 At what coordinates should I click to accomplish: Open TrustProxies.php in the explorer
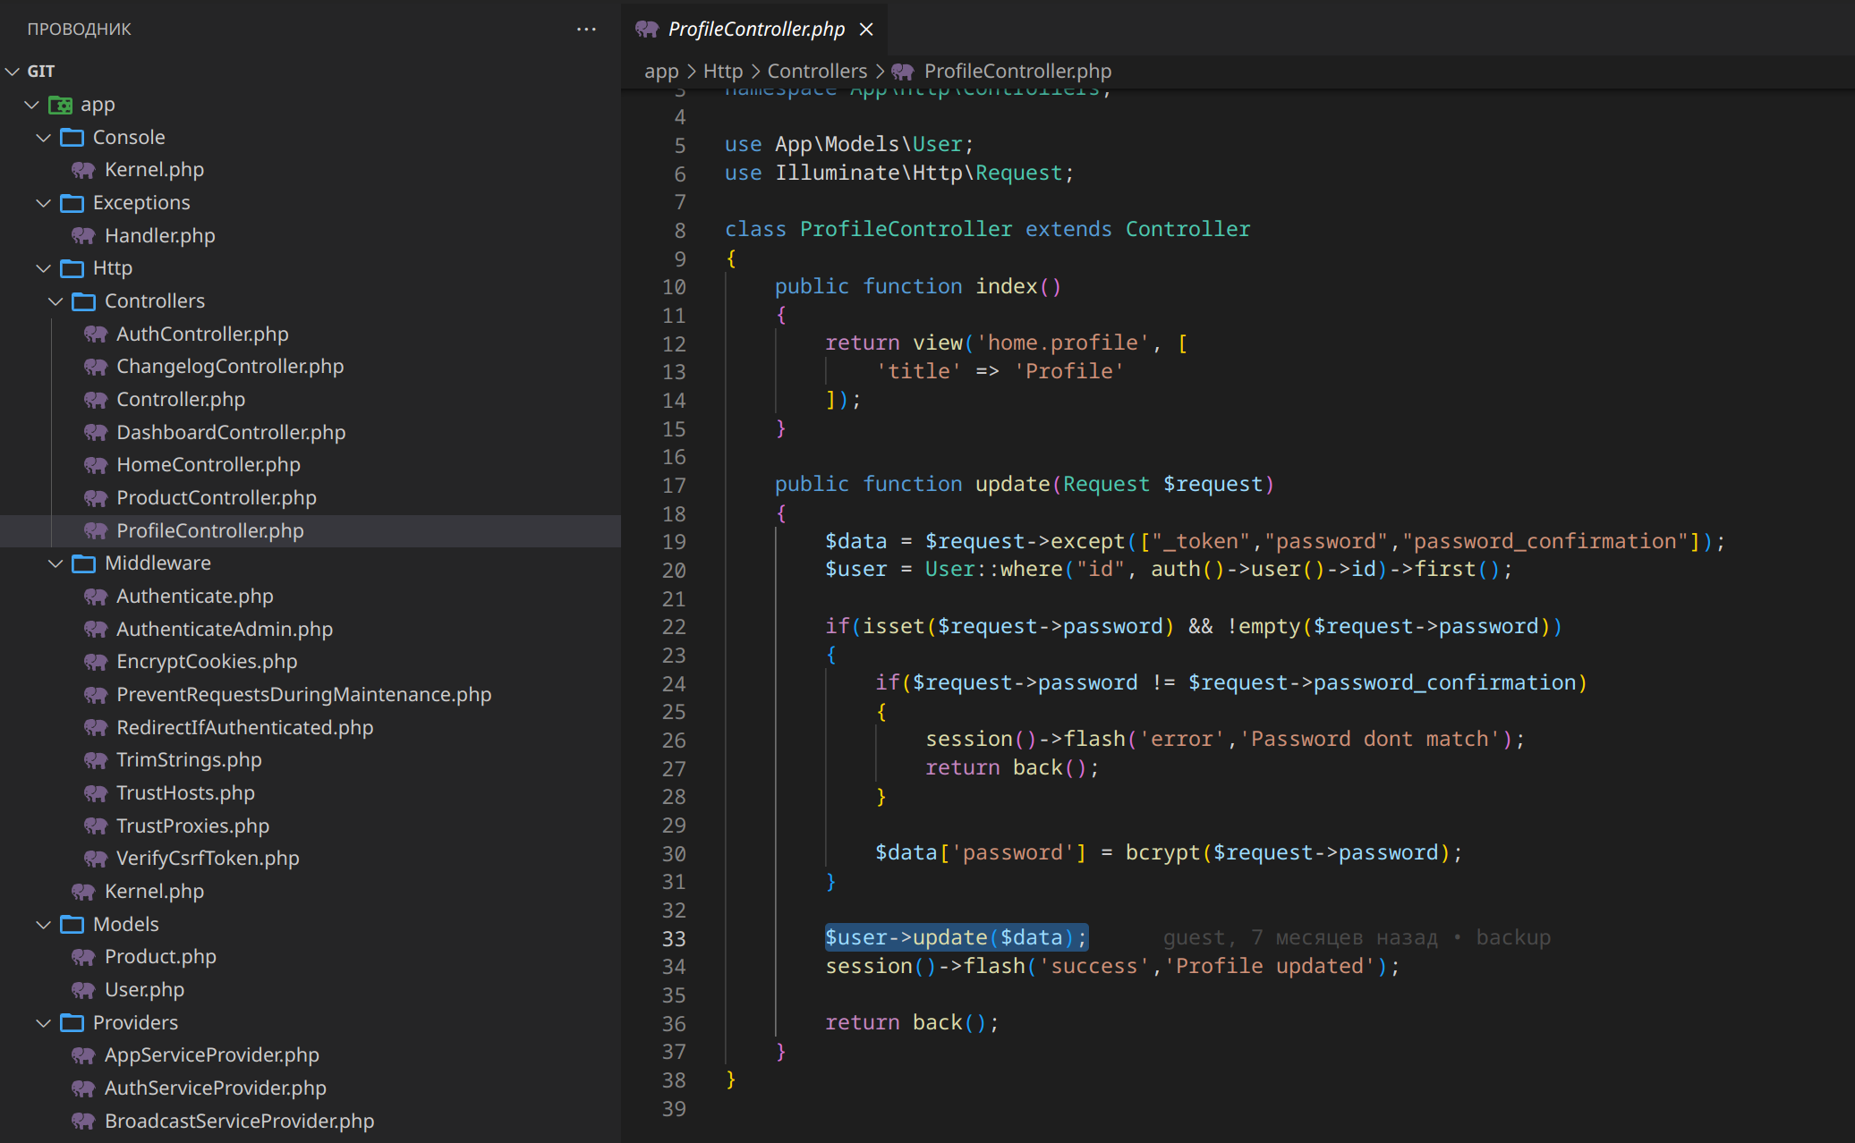point(192,826)
